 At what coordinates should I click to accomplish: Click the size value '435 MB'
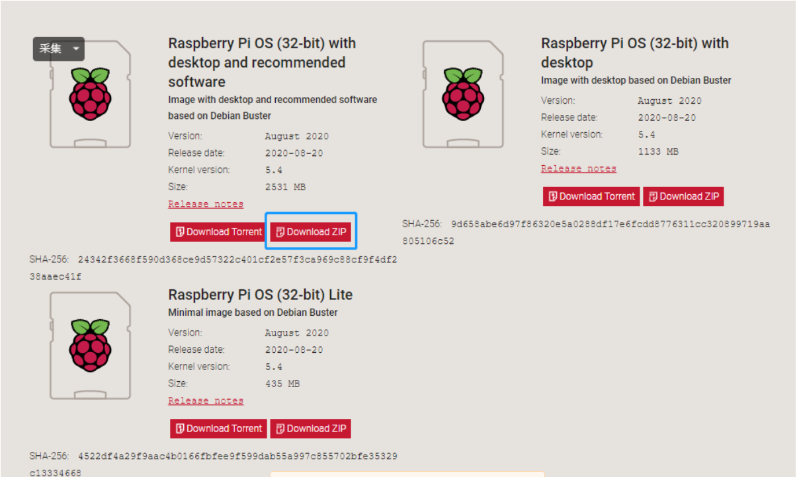(x=282, y=384)
